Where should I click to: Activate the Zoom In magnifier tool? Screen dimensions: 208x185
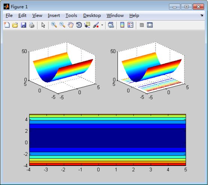point(54,25)
